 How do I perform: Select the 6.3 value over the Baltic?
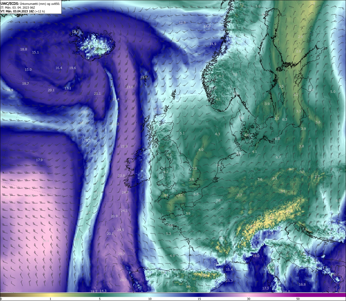285,120
